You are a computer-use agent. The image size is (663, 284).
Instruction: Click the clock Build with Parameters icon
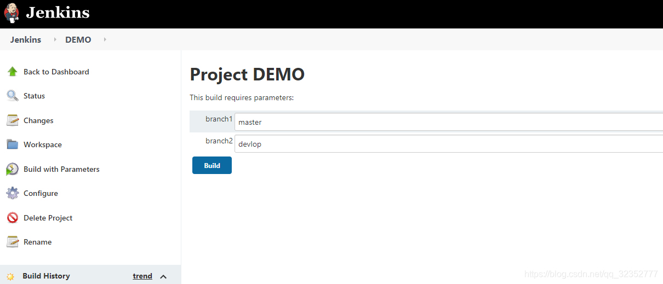tap(13, 169)
